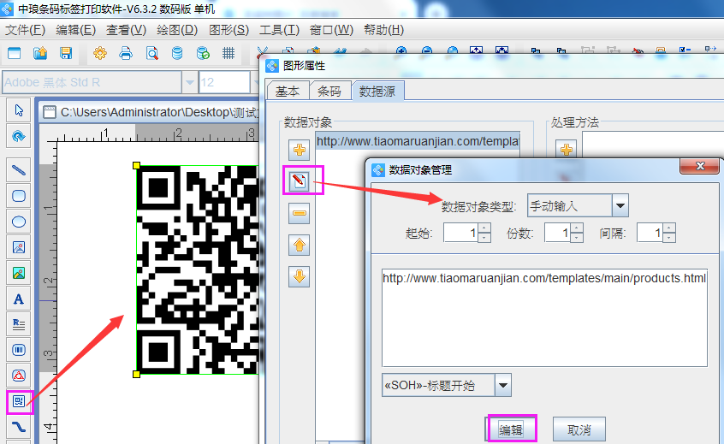Viewport: 724px width, 444px height.
Task: Select the barcode tool in left toolbar
Action: tap(19, 350)
